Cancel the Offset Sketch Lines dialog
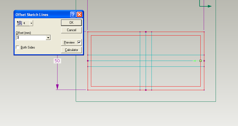The height and width of the screenshot is (126, 238). (x=71, y=30)
